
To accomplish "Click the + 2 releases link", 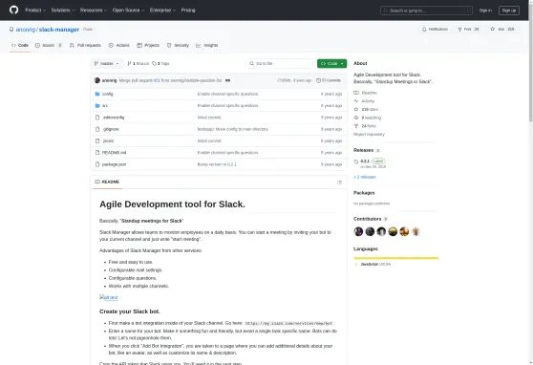I will 365,177.
